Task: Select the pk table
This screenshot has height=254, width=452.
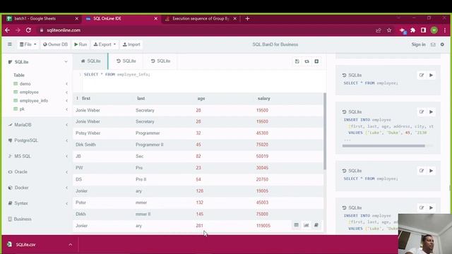Action: 22,109
